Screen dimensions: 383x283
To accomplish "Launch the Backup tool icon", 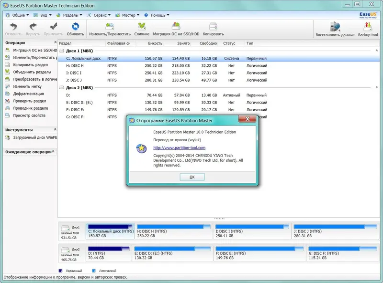I will 368,27.
